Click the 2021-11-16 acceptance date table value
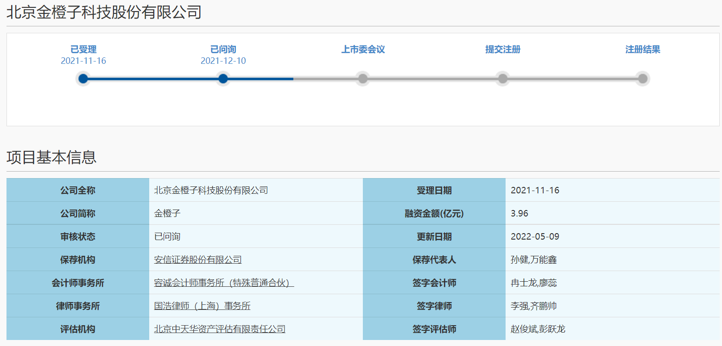The height and width of the screenshot is (346, 722). [535, 190]
